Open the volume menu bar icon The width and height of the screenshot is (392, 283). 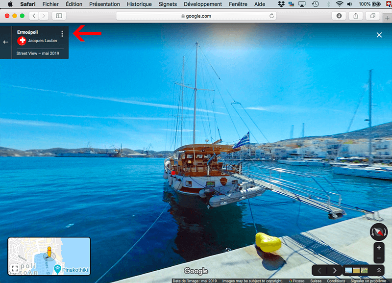(350, 4)
